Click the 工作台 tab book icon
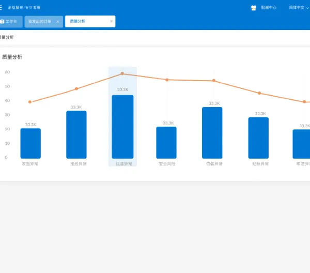 (2, 22)
